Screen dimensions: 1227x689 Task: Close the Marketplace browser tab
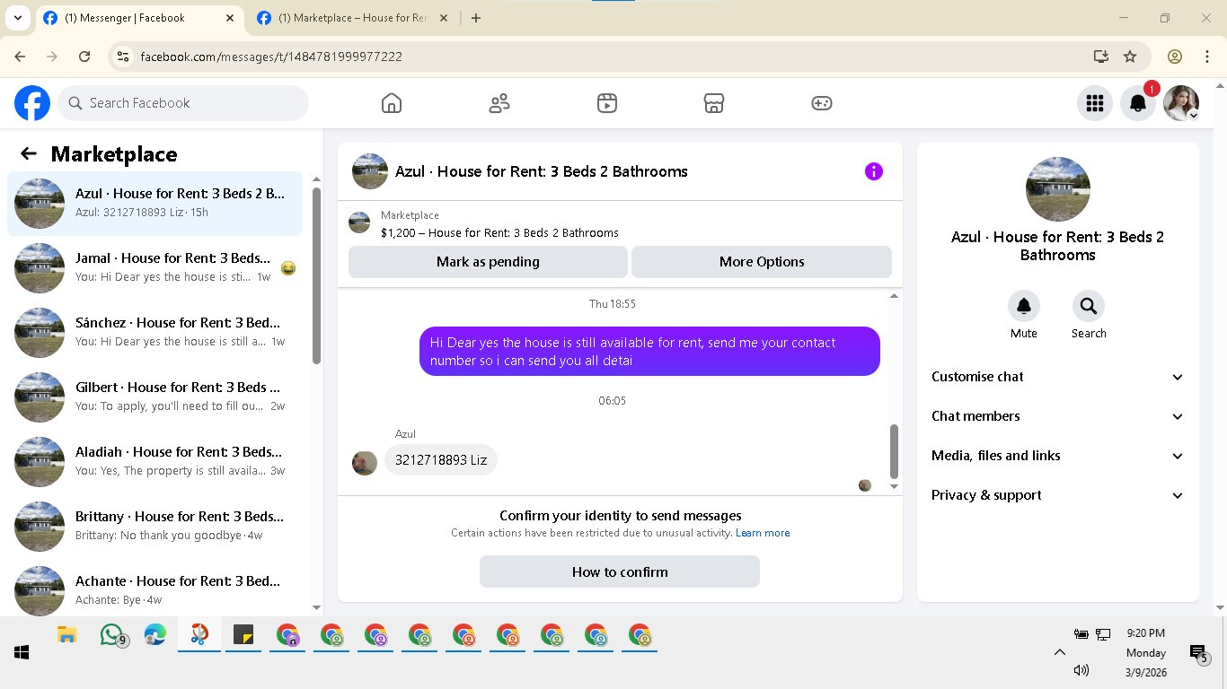443,18
